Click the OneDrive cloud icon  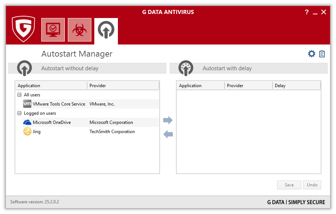(x=27, y=122)
